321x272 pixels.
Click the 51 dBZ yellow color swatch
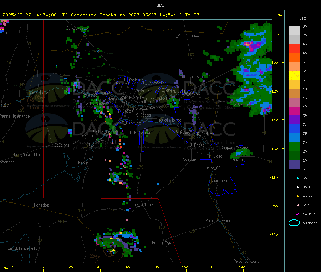(294, 75)
